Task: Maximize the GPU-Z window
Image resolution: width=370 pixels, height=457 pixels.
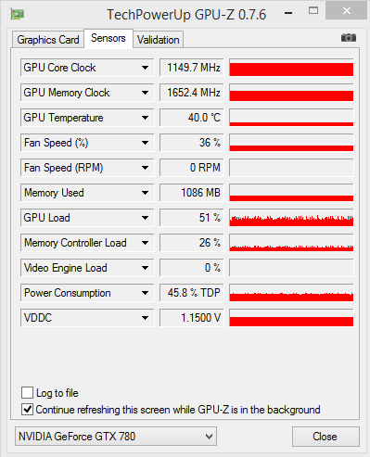Action: (313, 11)
